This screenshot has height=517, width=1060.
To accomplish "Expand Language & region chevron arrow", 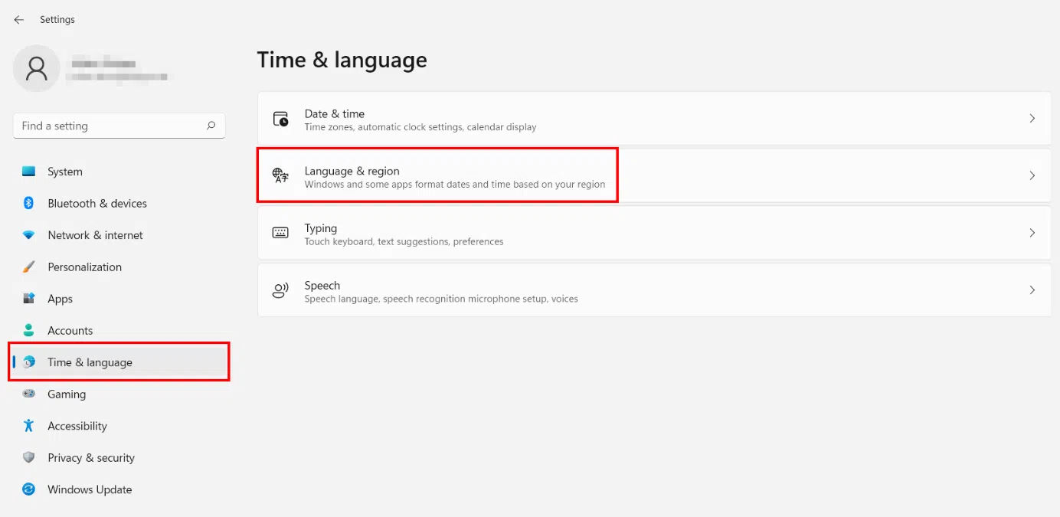I will pos(1032,175).
